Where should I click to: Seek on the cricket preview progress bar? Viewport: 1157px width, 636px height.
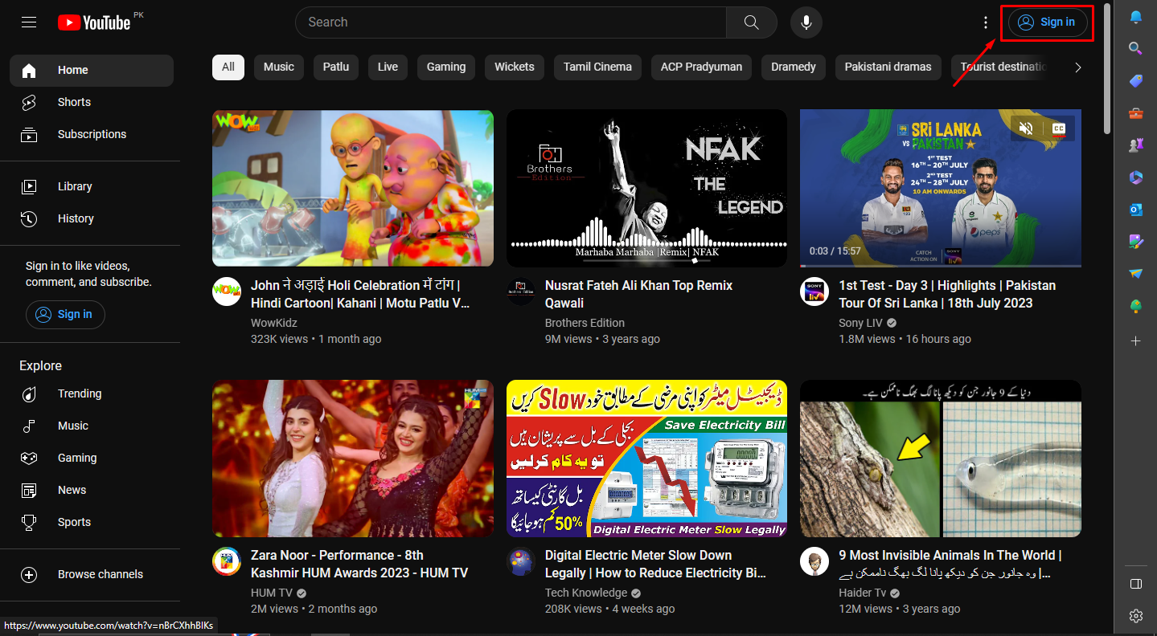[x=941, y=265]
